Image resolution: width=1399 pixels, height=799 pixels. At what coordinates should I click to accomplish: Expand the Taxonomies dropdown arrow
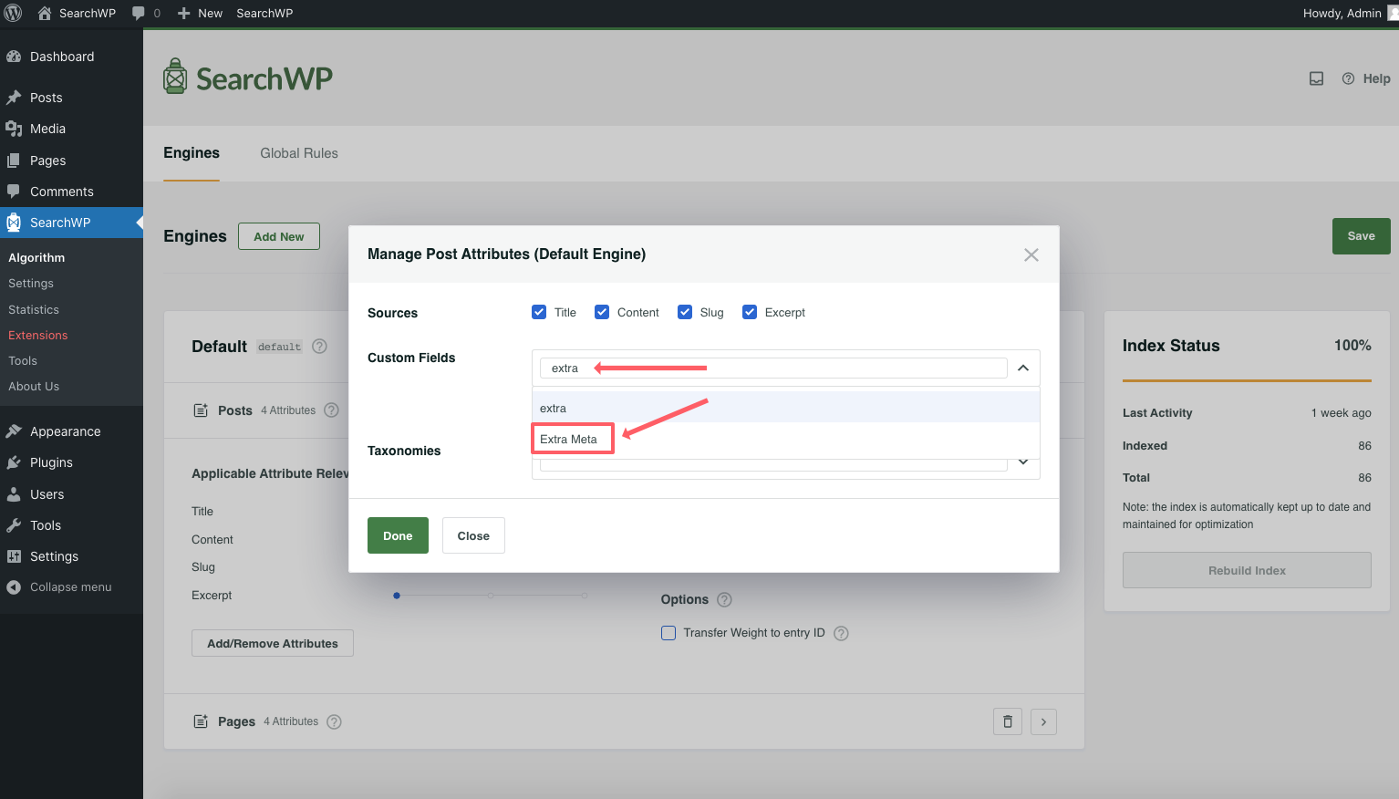click(x=1023, y=462)
